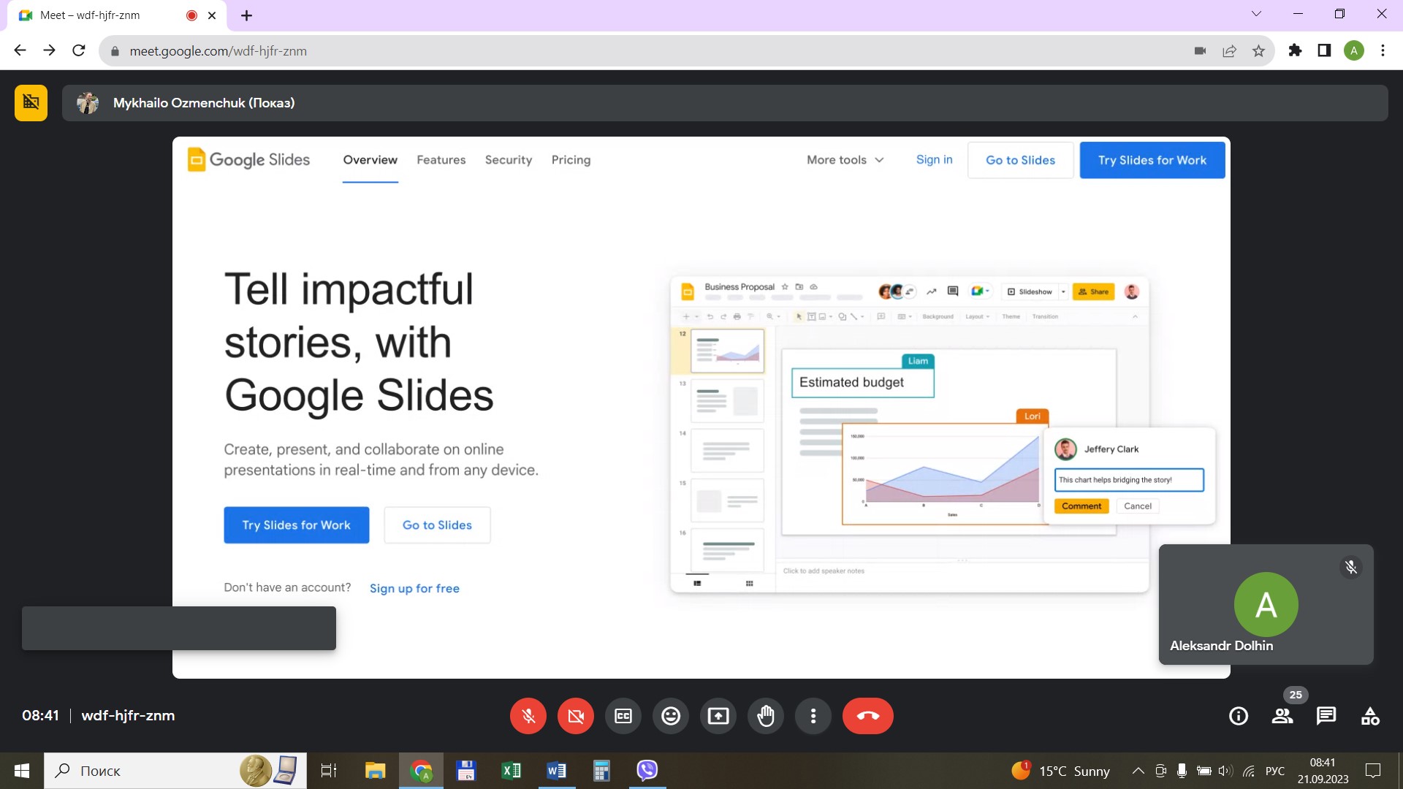Click Windows taskbar search box
Image resolution: width=1403 pixels, height=789 pixels.
coord(175,771)
